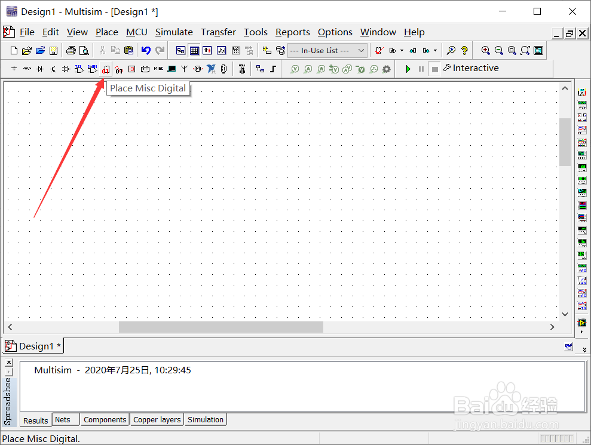The image size is (591, 445).
Task: Switch to the Copper layers tab
Action: (x=157, y=420)
